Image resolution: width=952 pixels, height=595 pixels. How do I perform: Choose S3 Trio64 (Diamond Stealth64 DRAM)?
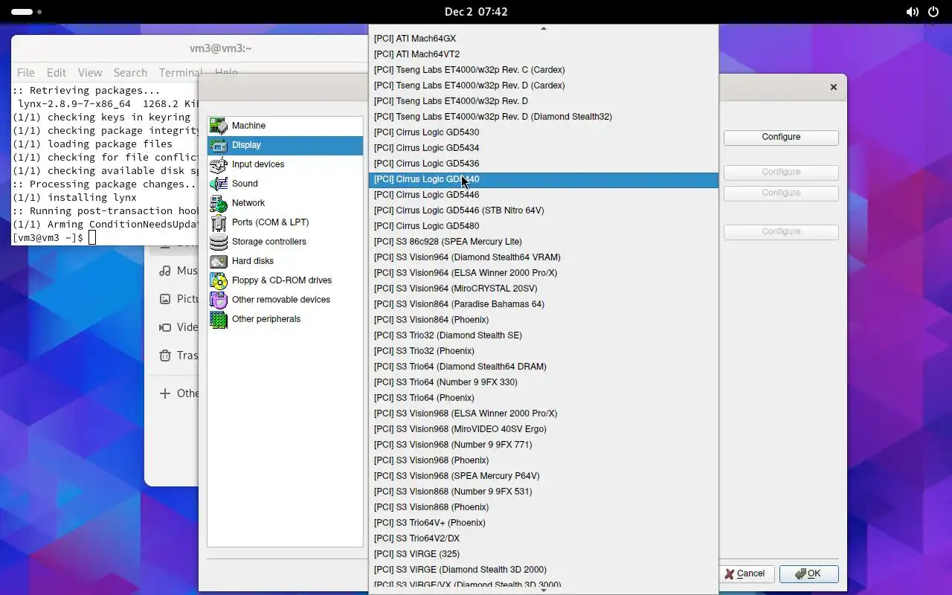[x=544, y=367]
